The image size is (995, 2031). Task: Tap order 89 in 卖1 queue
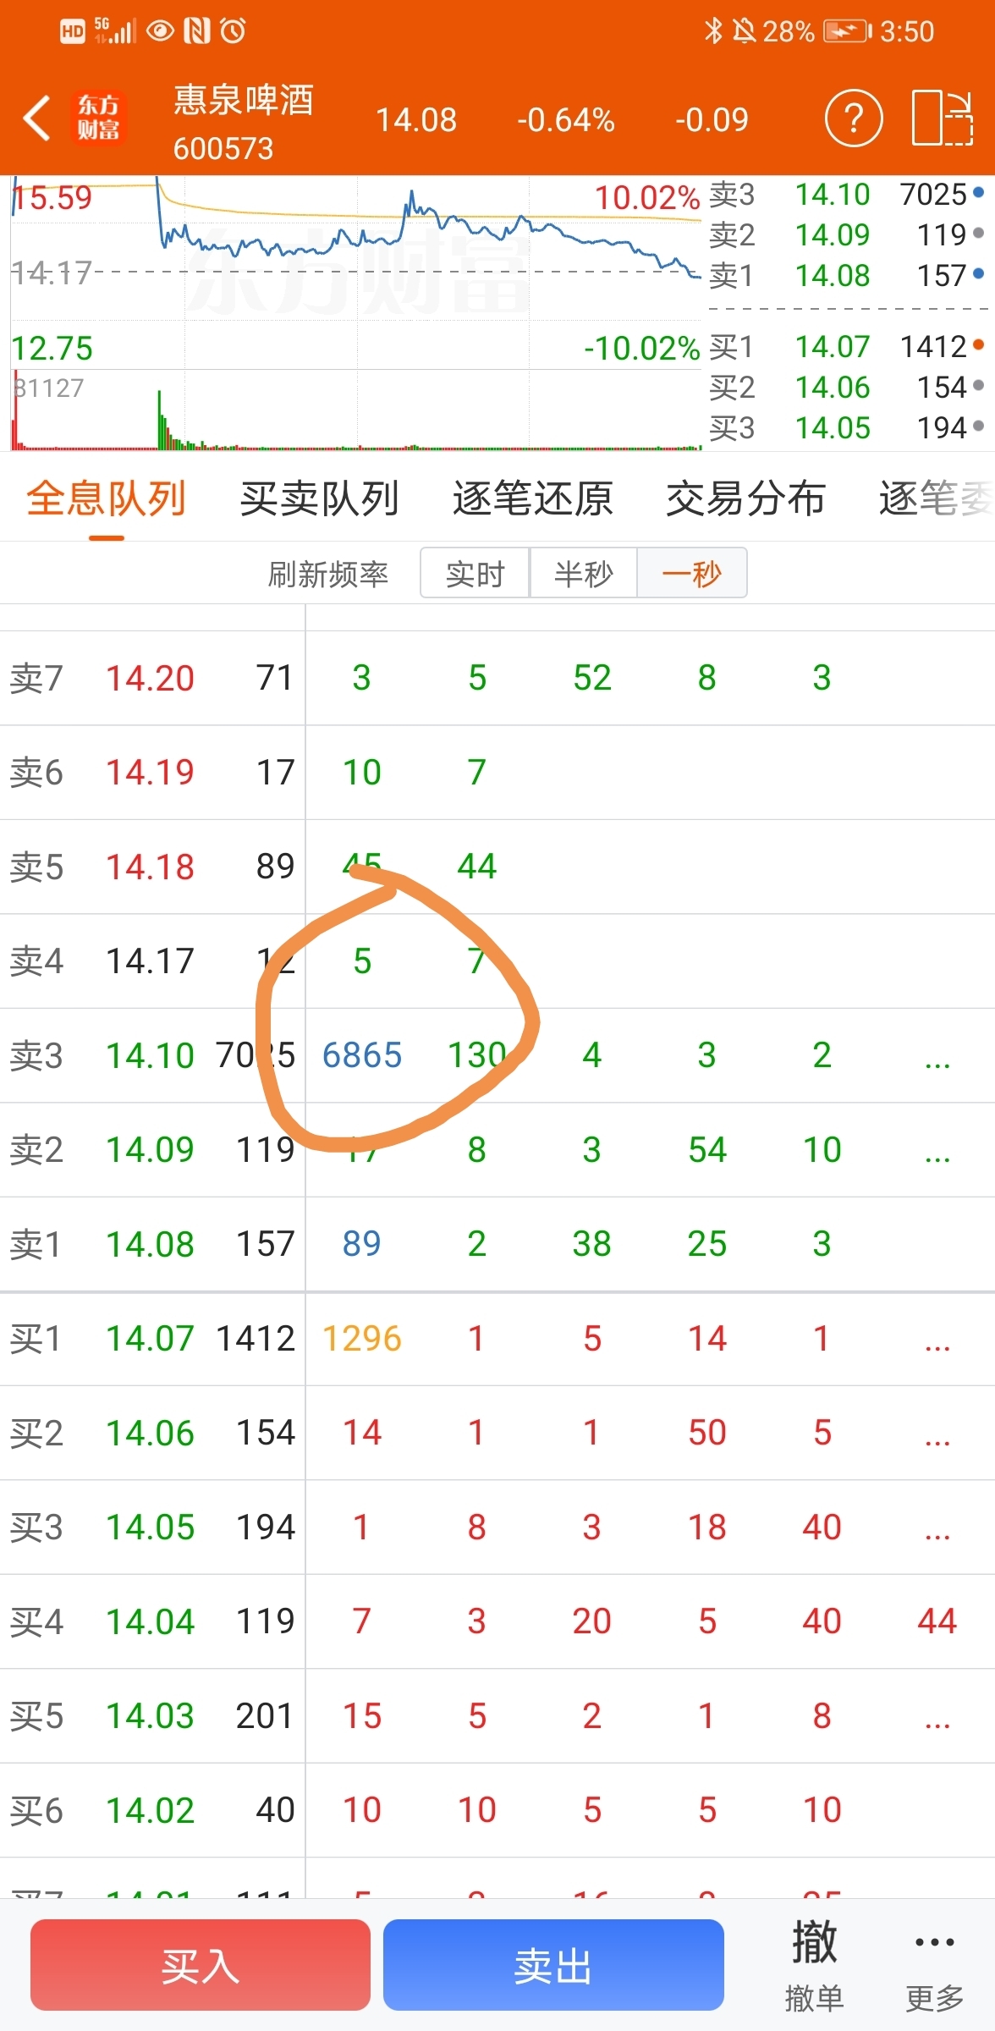tap(361, 1244)
